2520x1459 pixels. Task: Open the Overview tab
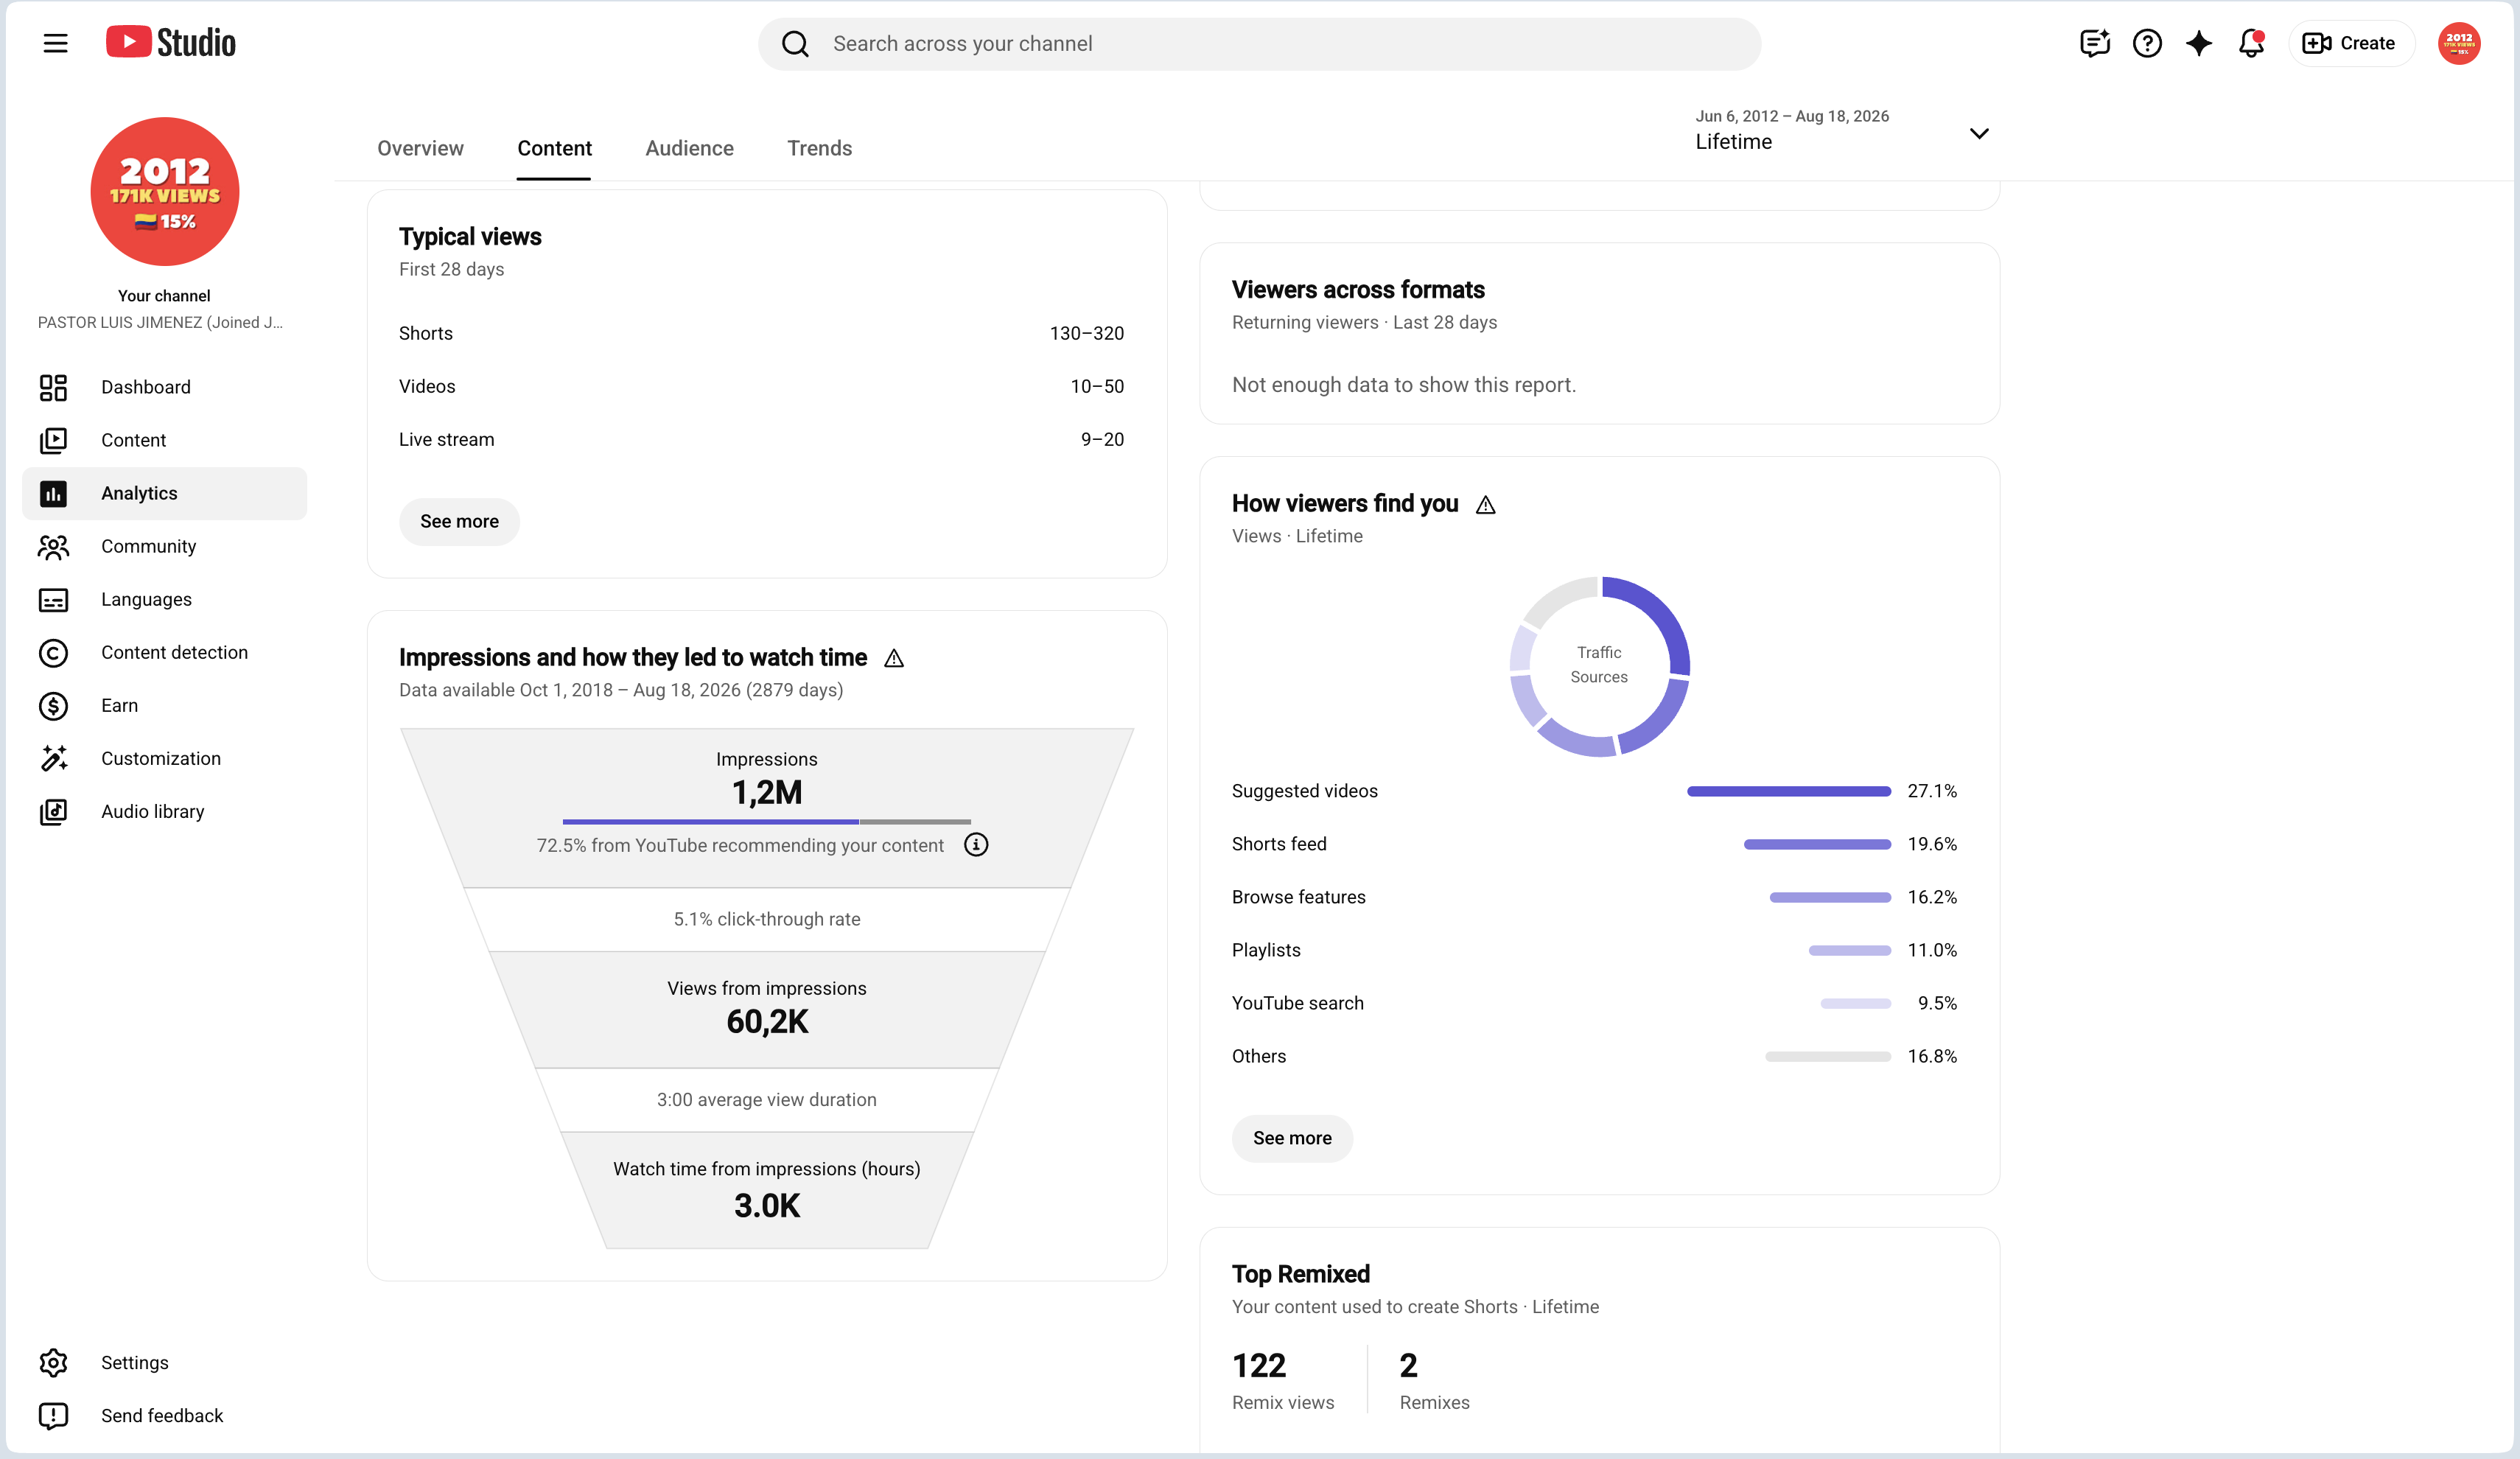[x=420, y=148]
